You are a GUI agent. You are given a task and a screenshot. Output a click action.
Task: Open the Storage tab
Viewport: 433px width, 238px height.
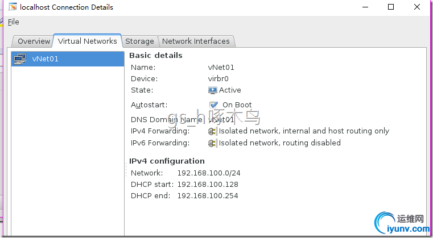pos(139,41)
